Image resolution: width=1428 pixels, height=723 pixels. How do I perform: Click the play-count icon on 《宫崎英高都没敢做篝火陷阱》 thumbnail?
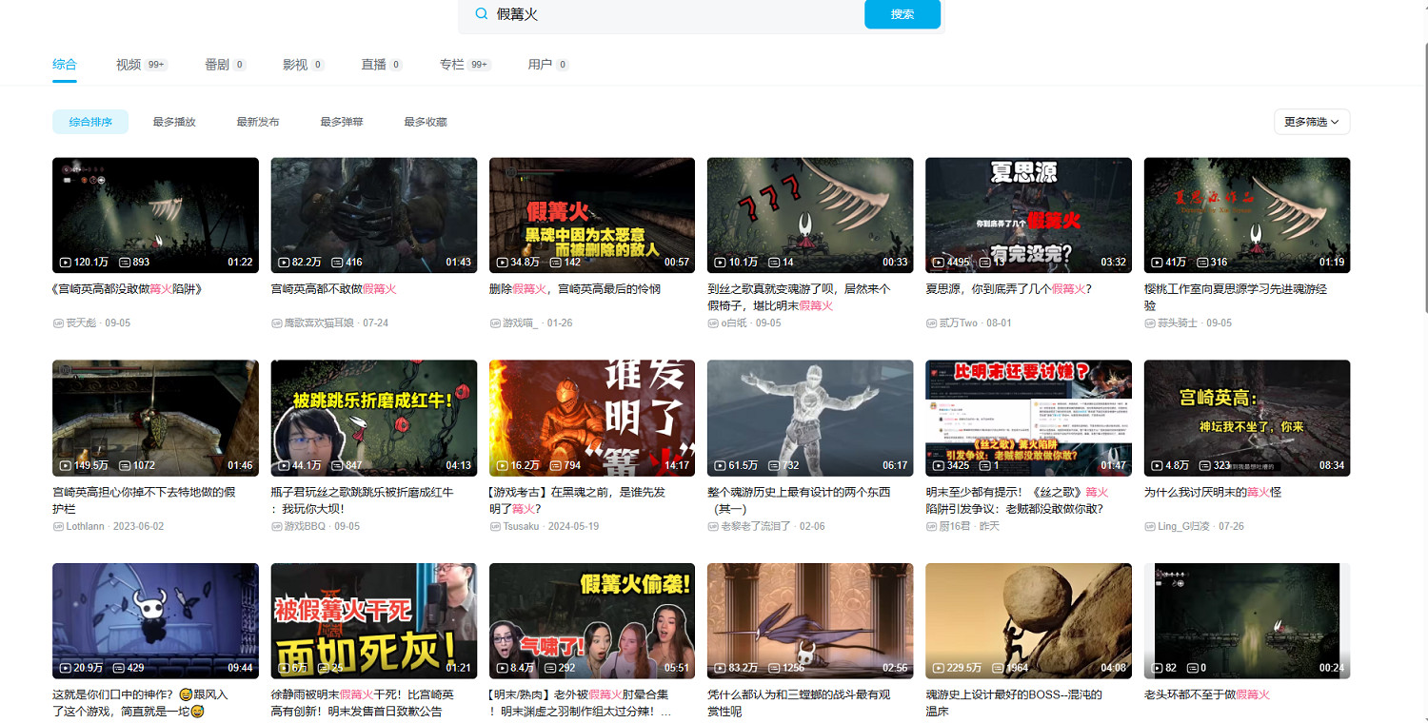pyautogui.click(x=64, y=262)
